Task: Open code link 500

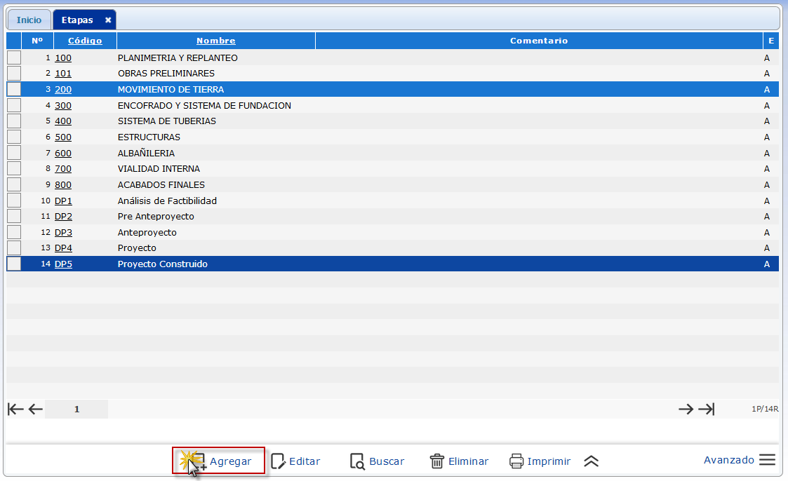Action: (63, 137)
